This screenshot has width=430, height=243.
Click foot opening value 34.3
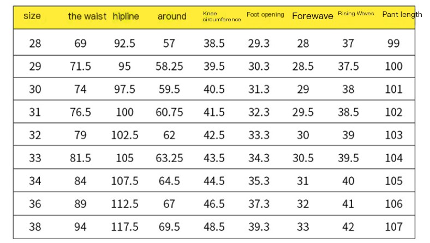coord(259,158)
